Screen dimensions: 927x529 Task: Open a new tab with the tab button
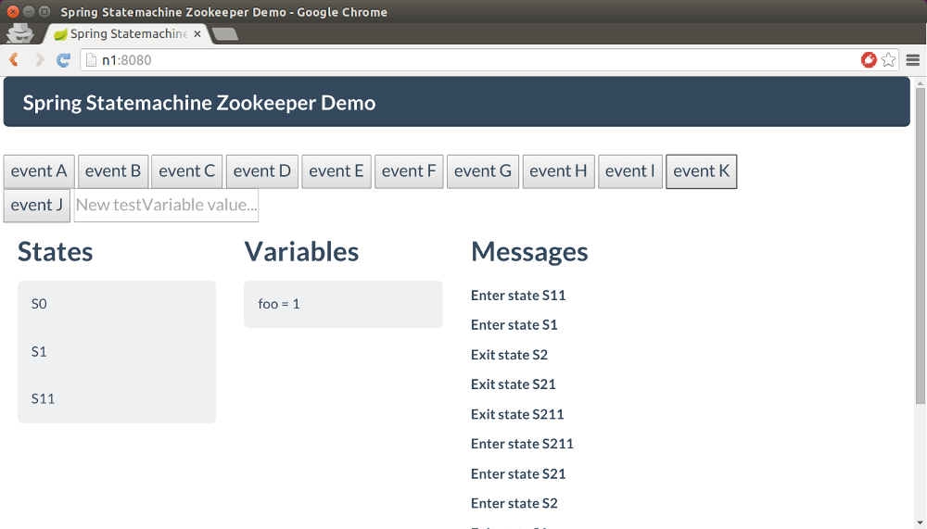[x=225, y=34]
